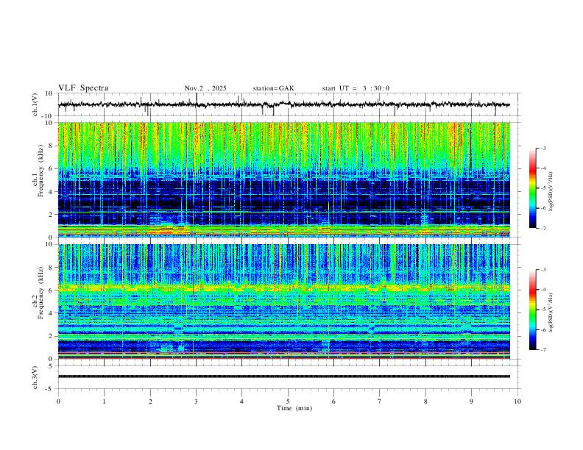Click the "-5" tick on the ch.3(V) axis
This screenshot has width=583, height=450.
tap(50, 389)
